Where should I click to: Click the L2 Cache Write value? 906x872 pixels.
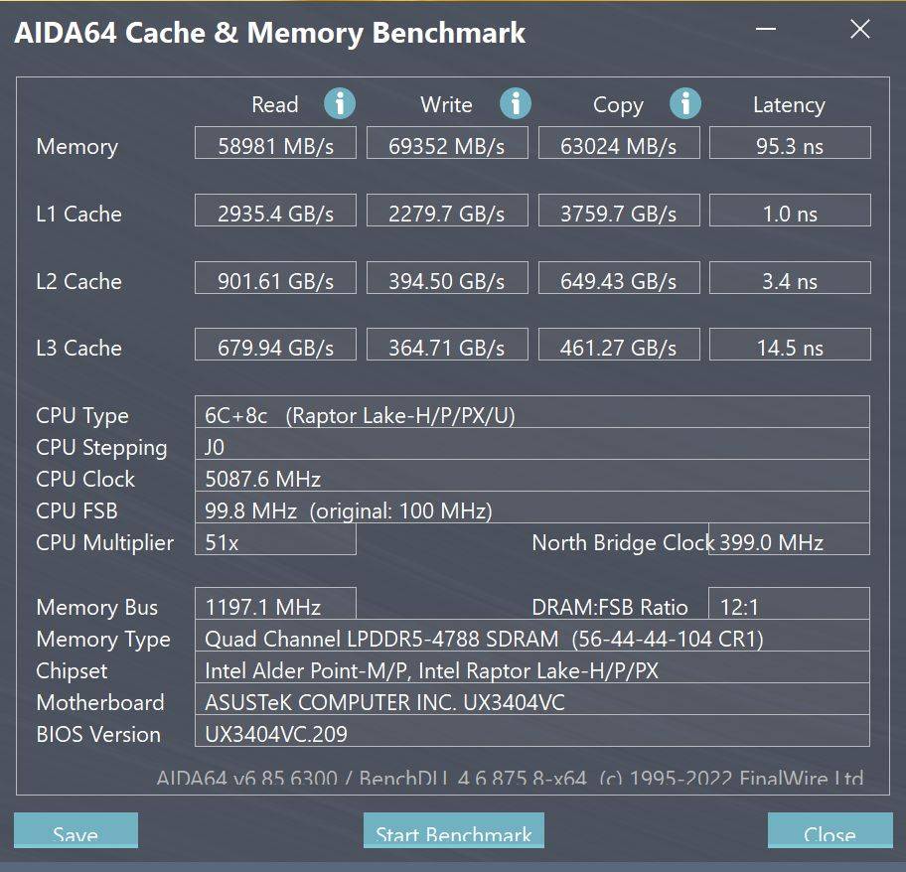[x=447, y=280]
